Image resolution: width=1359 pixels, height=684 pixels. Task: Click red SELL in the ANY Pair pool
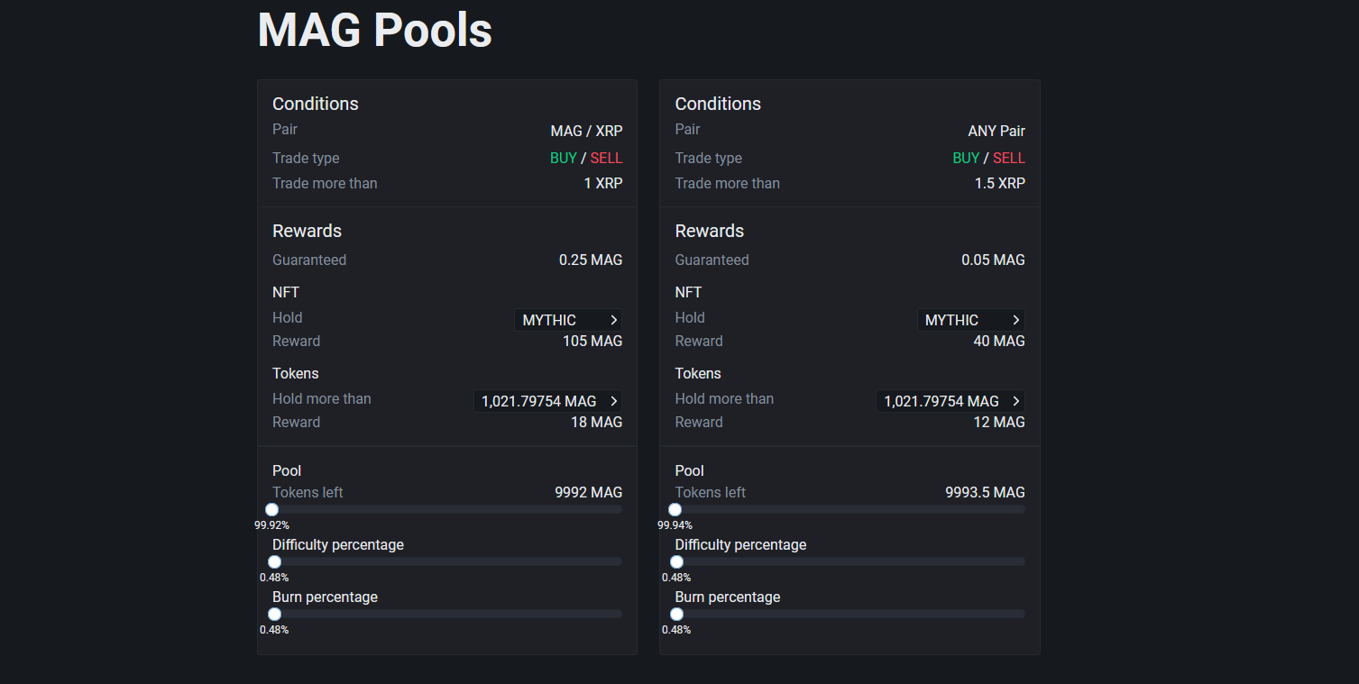pyautogui.click(x=1009, y=158)
